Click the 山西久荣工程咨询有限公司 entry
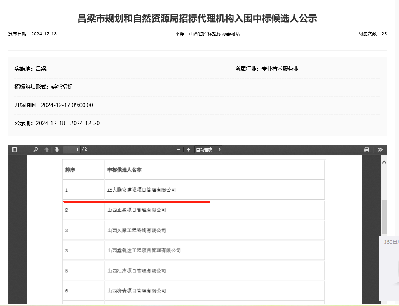Image resolution: width=399 pixels, height=306 pixels. pyautogui.click(x=136, y=230)
